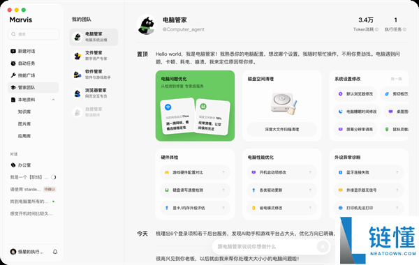The width and height of the screenshot is (419, 265).
Task: Click the arrow on 开机启动项修改 row
Action: pos(310,172)
